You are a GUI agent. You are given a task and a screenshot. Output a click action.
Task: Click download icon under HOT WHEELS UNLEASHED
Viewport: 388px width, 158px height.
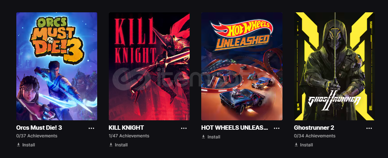click(203, 137)
